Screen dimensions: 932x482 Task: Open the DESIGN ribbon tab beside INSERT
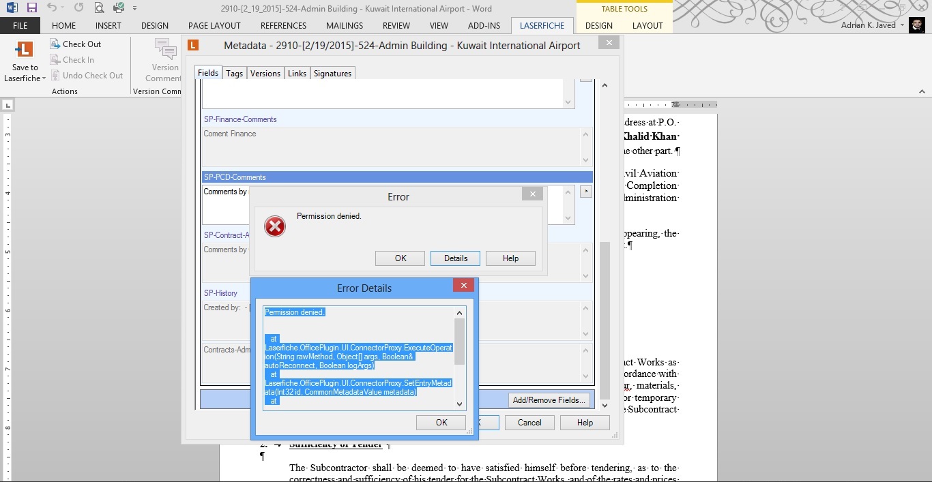[155, 25]
